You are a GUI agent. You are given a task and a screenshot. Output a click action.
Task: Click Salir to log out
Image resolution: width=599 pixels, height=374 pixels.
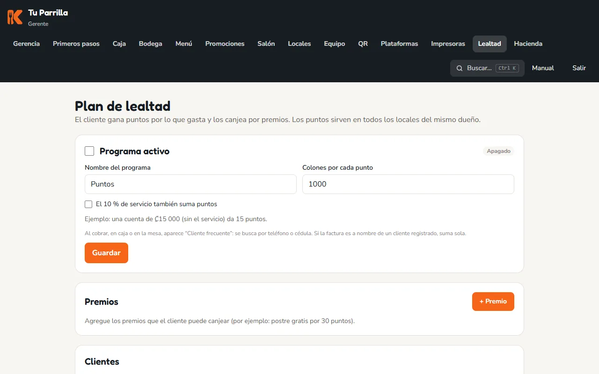click(x=579, y=68)
